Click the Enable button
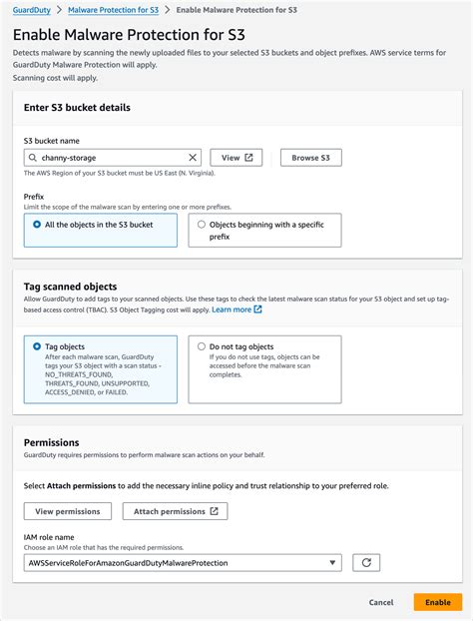This screenshot has width=473, height=621. [x=438, y=602]
